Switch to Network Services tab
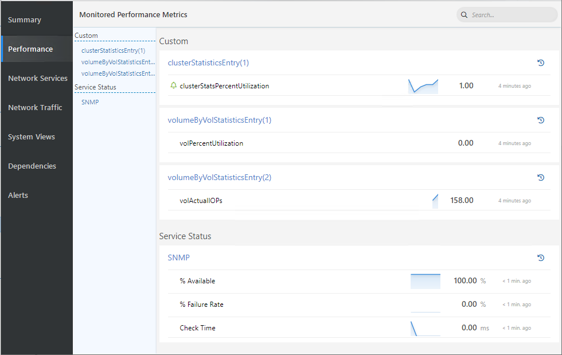Screen dimensions: 562x355 37,78
